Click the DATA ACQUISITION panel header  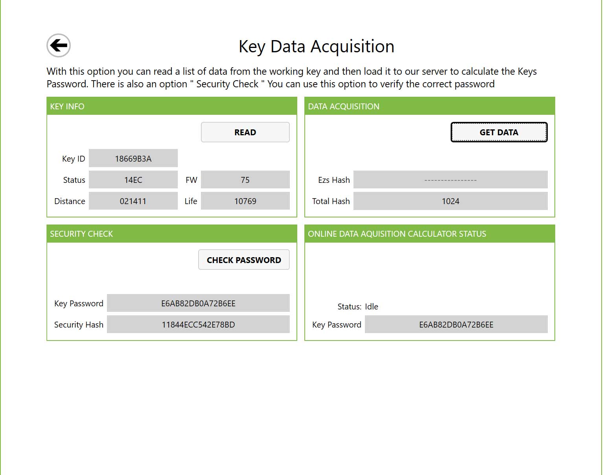pos(429,106)
